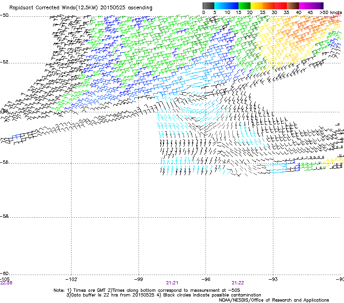
Task: Click the '-93' longitude label
Action: [x=273, y=279]
